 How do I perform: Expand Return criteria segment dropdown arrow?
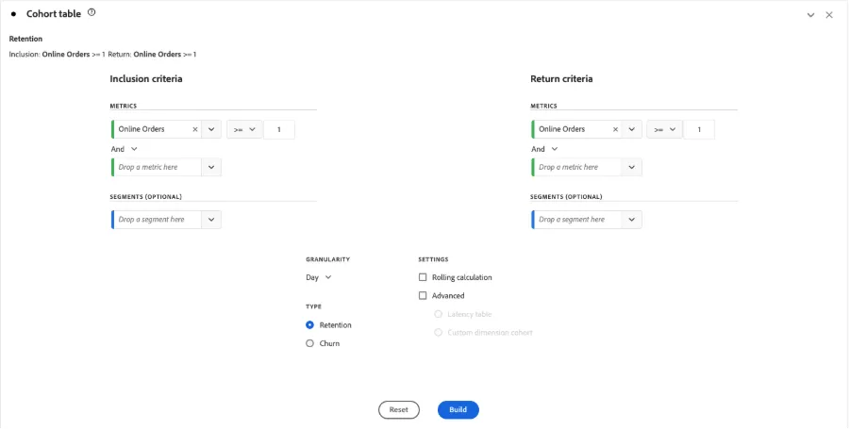[631, 220]
